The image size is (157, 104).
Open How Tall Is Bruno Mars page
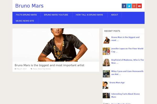click(x=89, y=15)
